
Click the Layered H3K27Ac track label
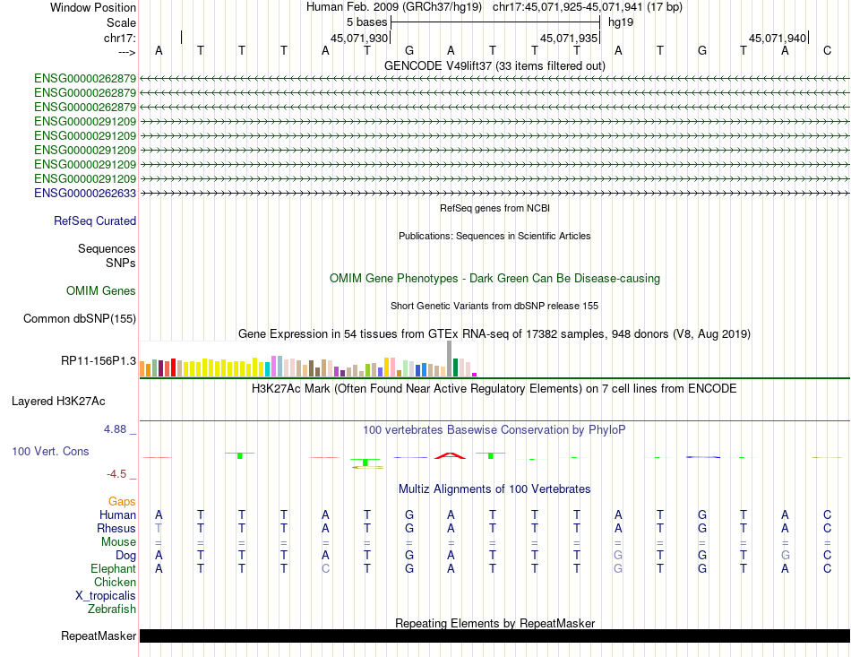(58, 402)
